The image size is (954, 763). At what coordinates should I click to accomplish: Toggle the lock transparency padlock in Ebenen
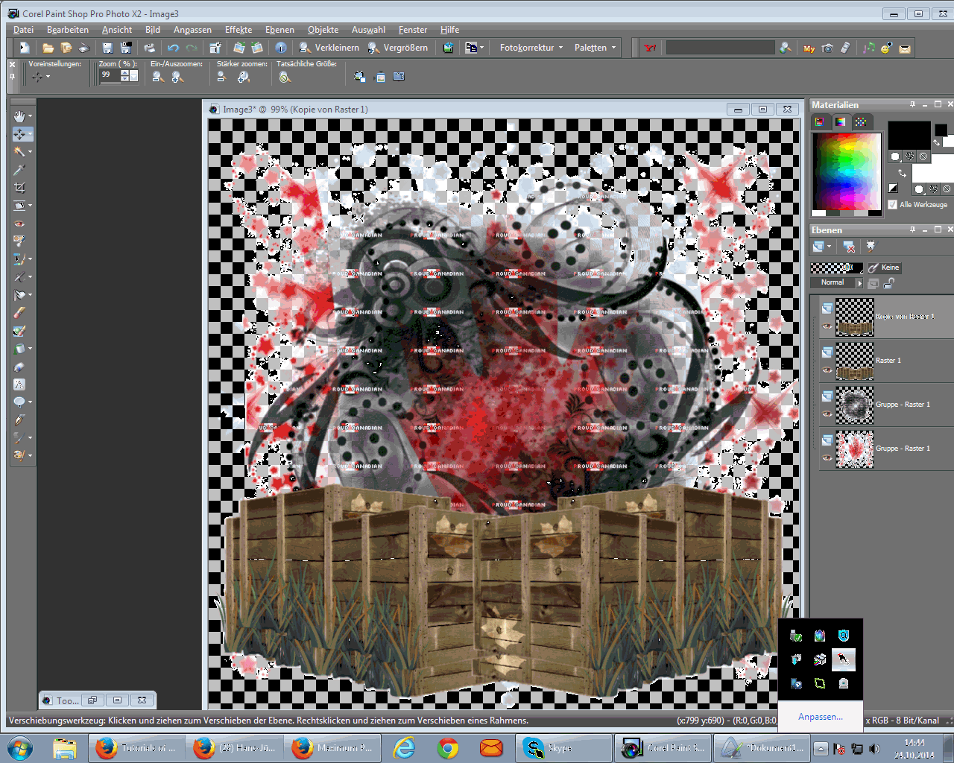pyautogui.click(x=888, y=283)
